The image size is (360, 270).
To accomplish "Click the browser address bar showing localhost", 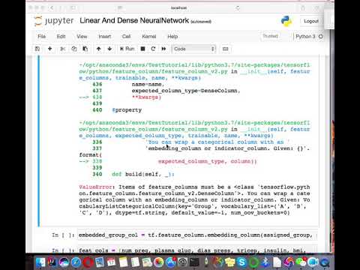I will coord(178,7).
